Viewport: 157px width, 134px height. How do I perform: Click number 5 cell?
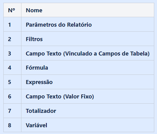pos(12,82)
